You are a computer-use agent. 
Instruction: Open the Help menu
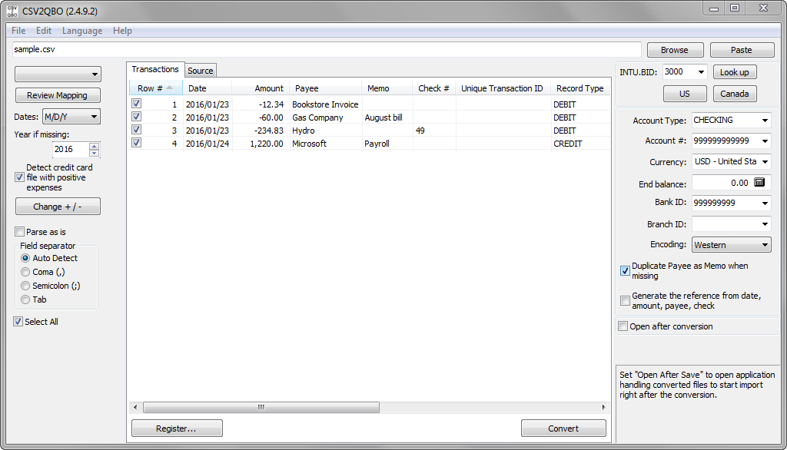point(122,31)
